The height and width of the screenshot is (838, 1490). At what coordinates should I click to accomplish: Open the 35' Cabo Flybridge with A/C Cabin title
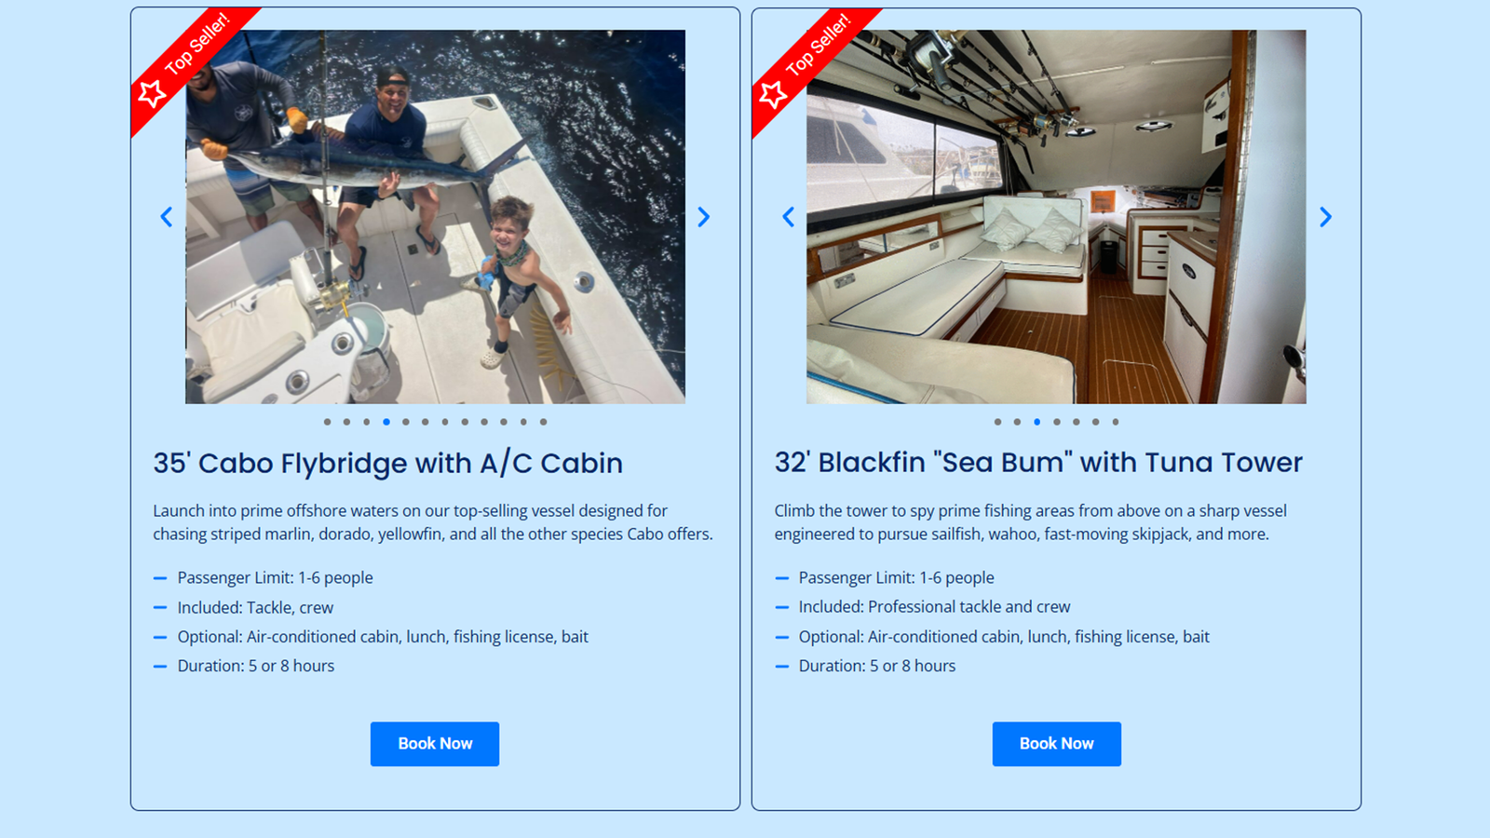(388, 463)
